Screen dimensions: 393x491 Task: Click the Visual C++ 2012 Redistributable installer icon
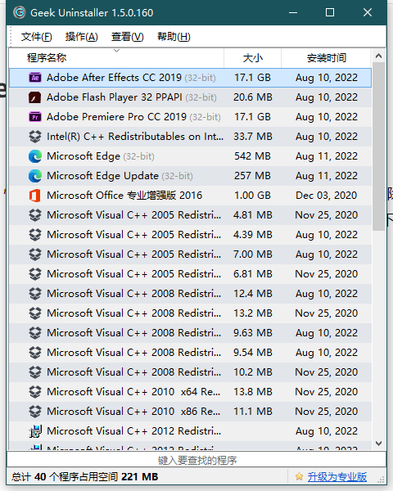point(35,431)
